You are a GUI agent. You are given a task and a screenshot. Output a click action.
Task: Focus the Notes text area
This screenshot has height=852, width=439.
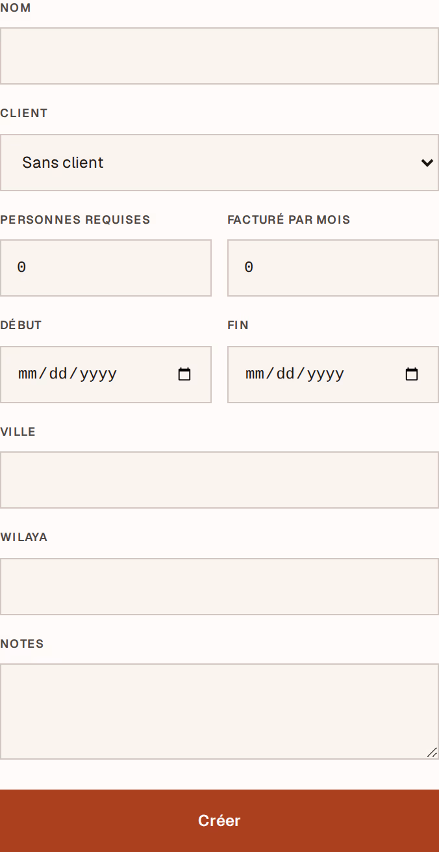coord(219,712)
